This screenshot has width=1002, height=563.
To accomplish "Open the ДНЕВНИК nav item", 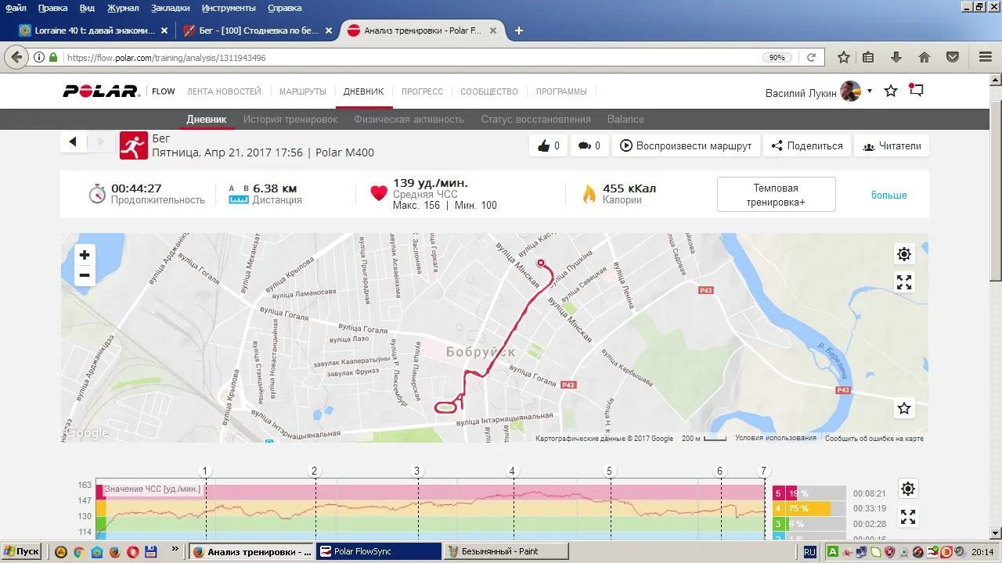I will [364, 91].
